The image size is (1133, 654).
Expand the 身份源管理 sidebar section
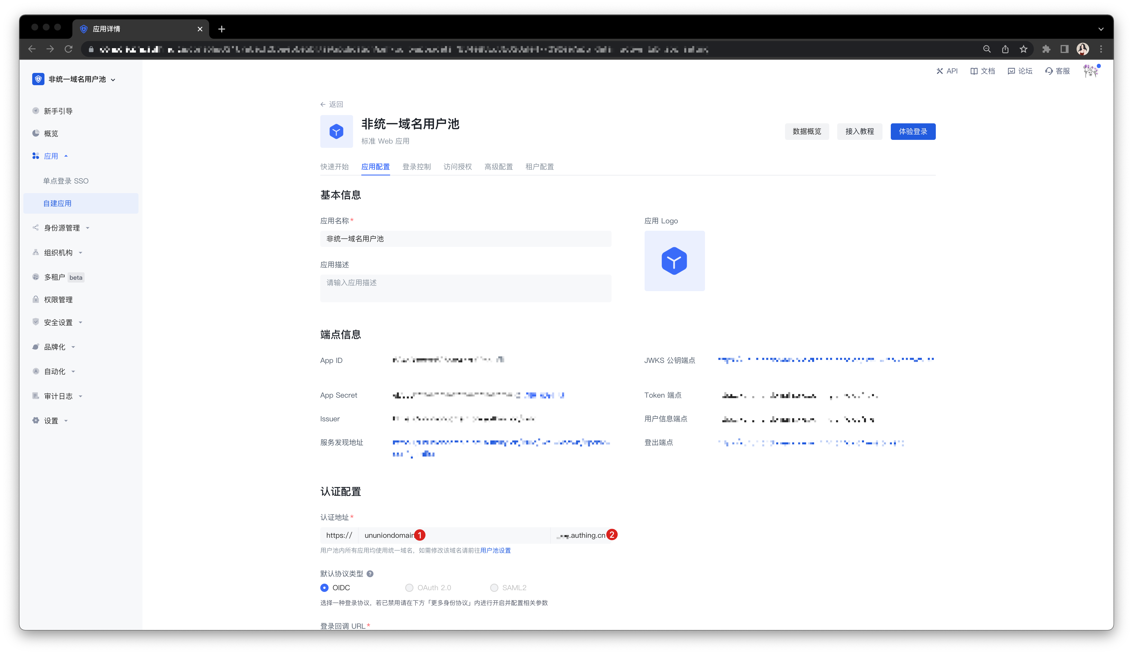coord(62,228)
